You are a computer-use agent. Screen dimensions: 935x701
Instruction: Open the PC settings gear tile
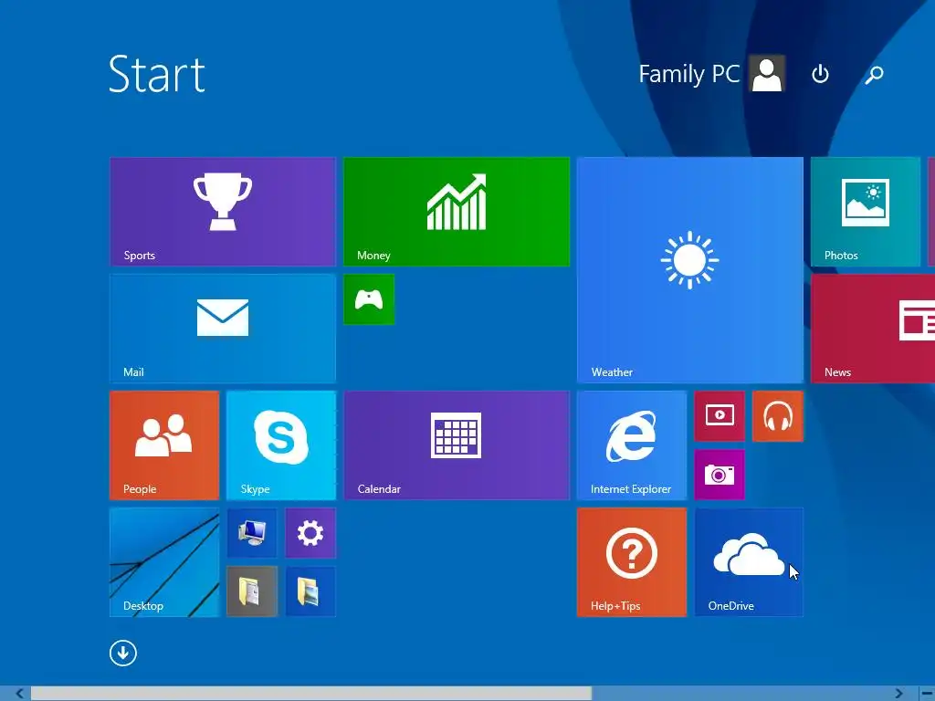click(x=310, y=533)
